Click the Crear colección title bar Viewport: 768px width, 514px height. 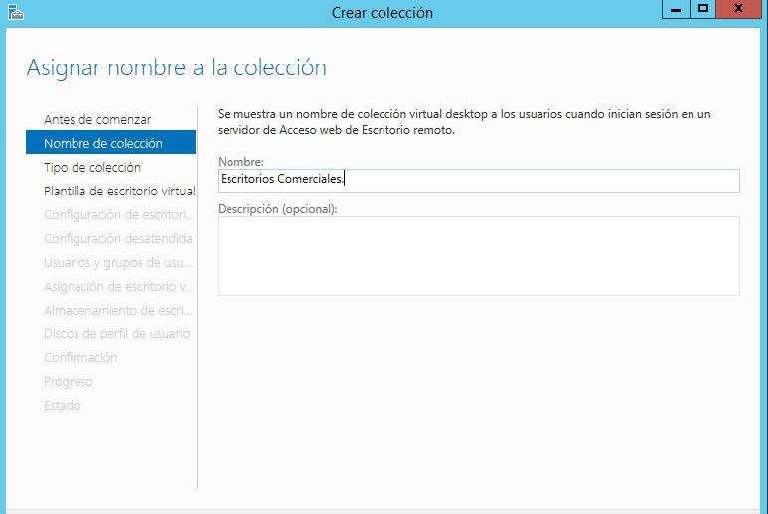[x=383, y=13]
